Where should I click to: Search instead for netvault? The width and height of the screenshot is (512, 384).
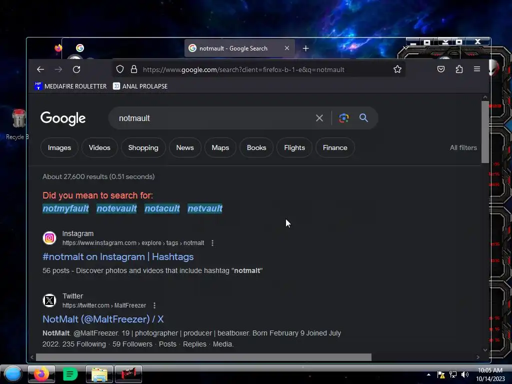coord(205,208)
